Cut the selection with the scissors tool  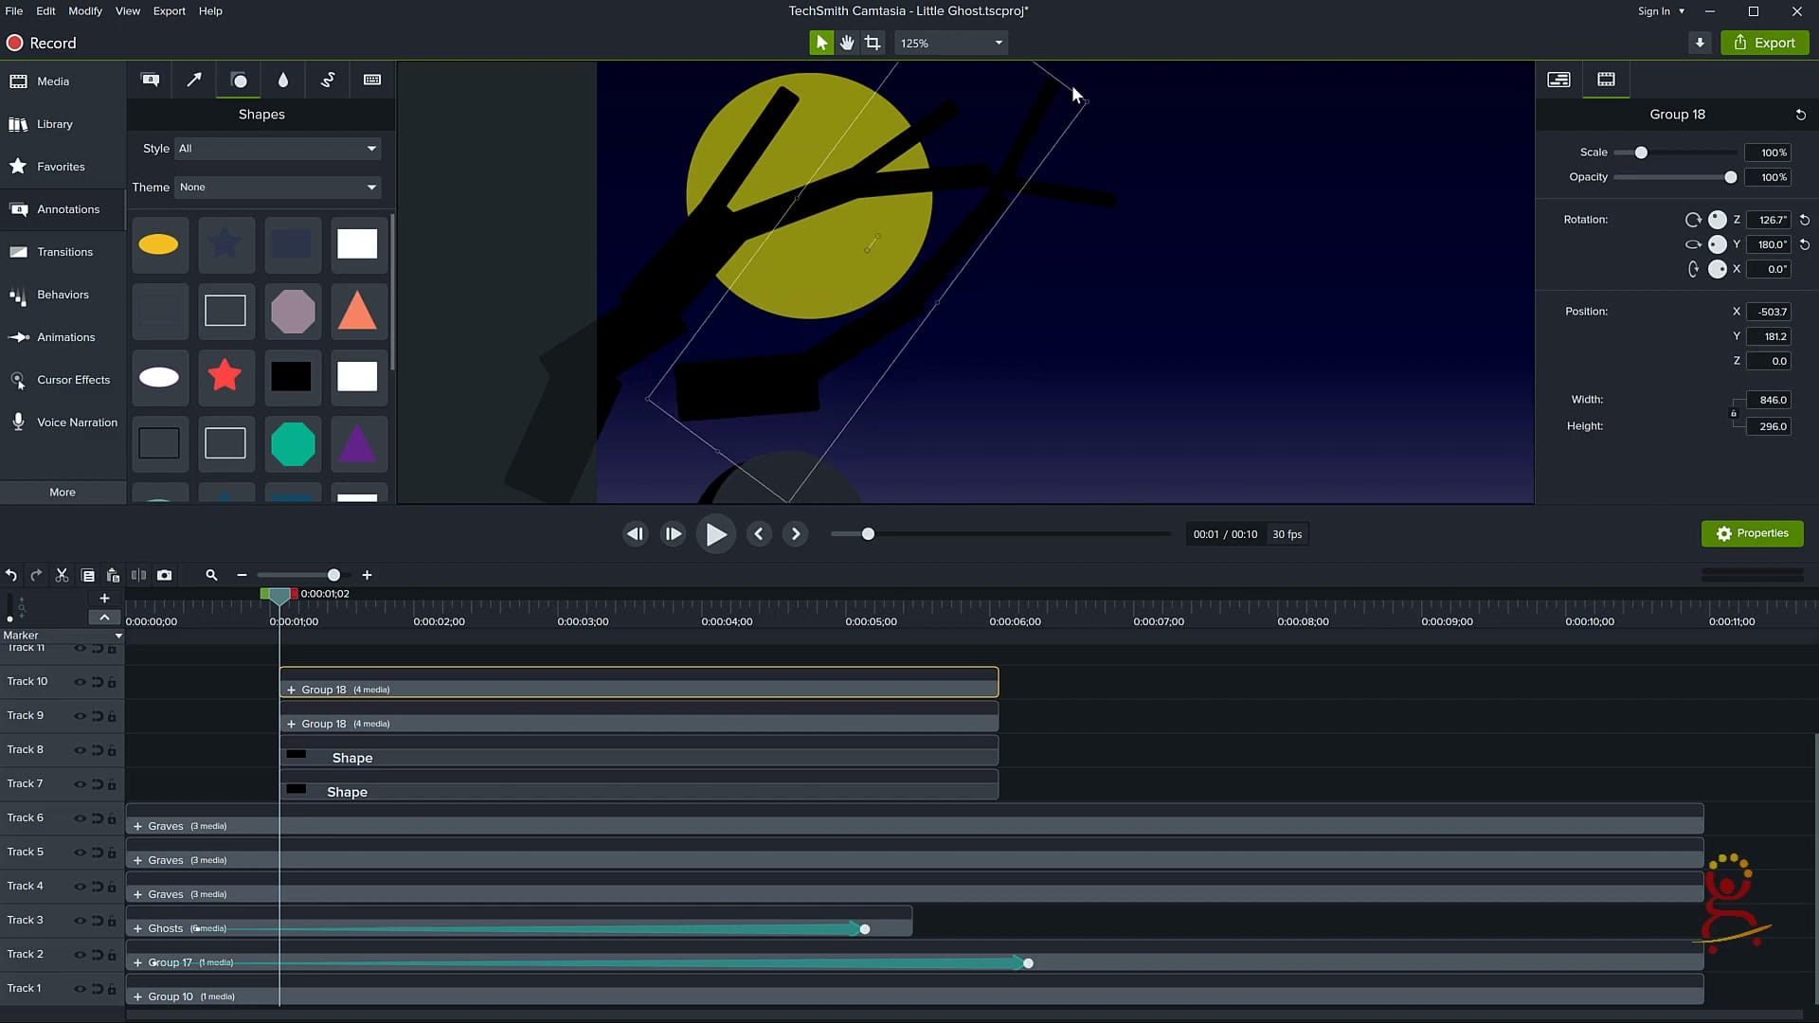62,575
